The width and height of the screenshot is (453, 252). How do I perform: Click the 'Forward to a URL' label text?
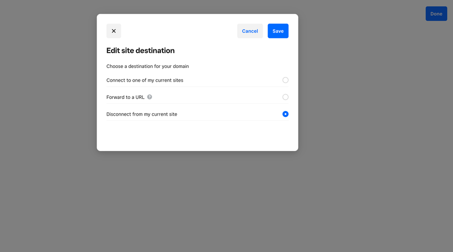point(125,97)
